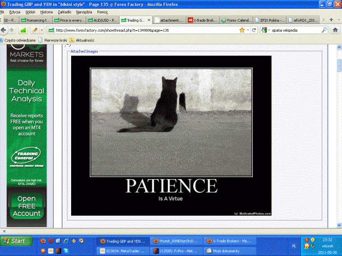This screenshot has height=256, width=342.
Task: Switch to the Romancing t... tab
Action: pos(36,20)
